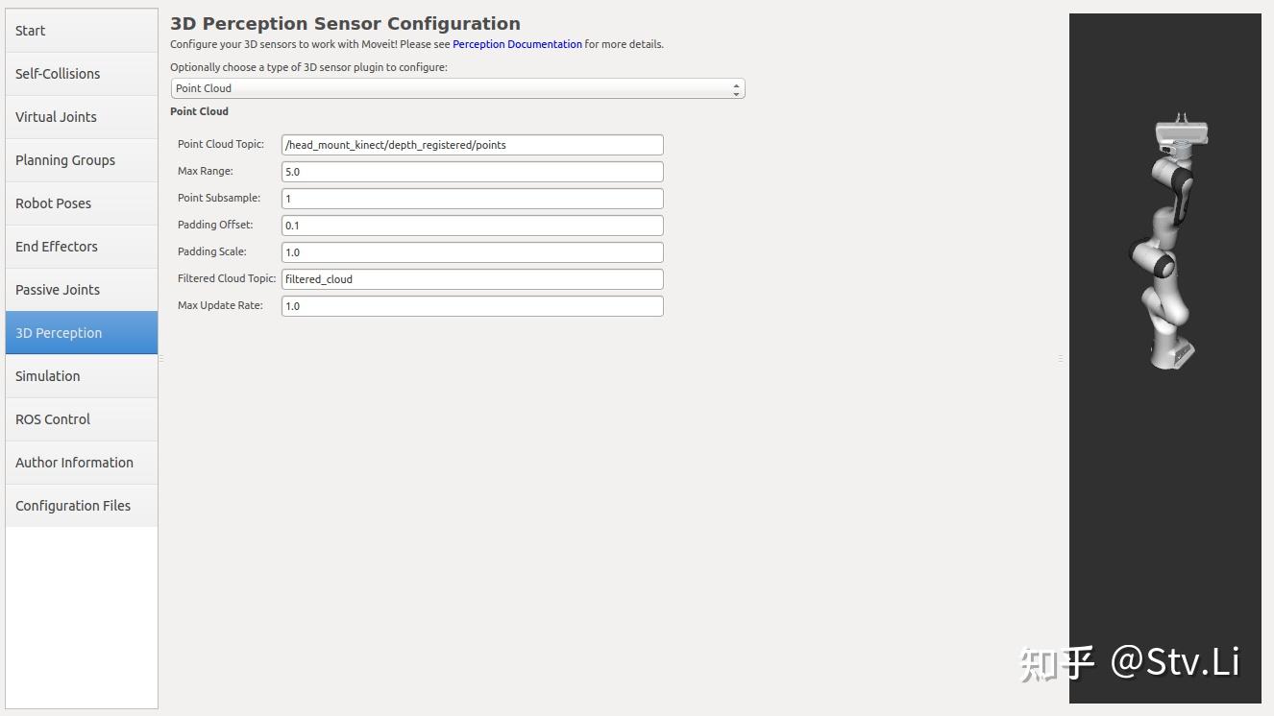Select Robot Poses tab
The height and width of the screenshot is (716, 1274).
tap(81, 203)
